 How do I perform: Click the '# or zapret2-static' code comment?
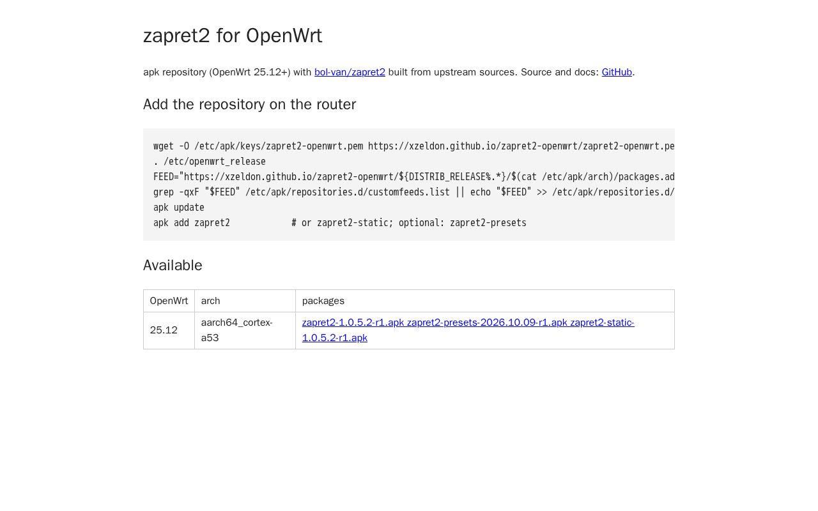click(x=409, y=223)
